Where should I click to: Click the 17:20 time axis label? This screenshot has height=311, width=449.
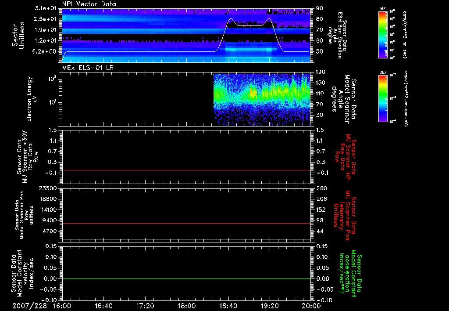point(145,306)
